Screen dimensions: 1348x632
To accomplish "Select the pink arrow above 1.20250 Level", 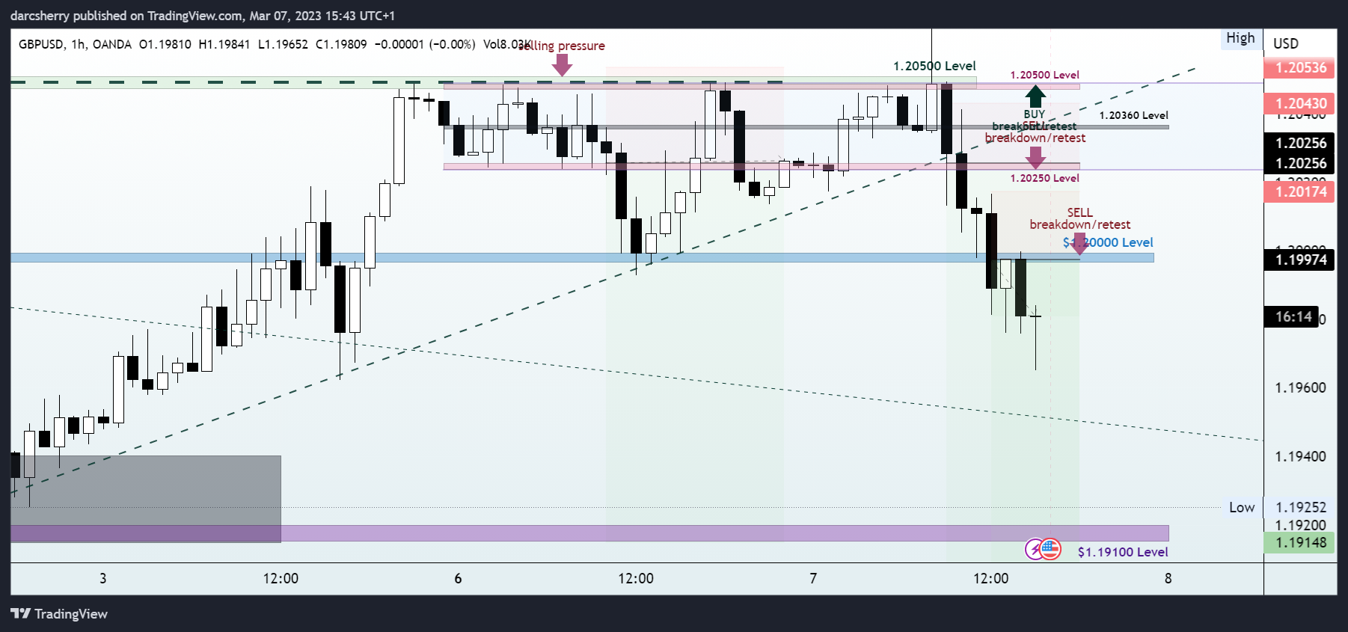I will point(1035,158).
